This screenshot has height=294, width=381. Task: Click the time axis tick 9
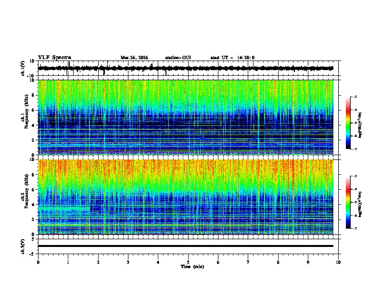click(308, 262)
